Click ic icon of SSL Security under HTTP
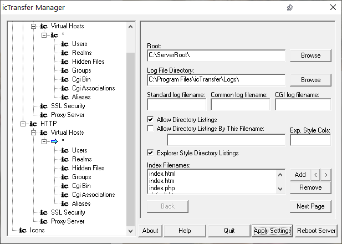The image size is (342, 244). [44, 212]
